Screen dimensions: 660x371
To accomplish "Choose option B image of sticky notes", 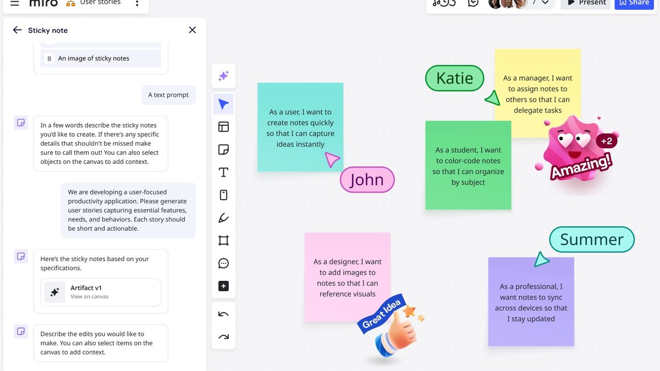I will pos(101,58).
